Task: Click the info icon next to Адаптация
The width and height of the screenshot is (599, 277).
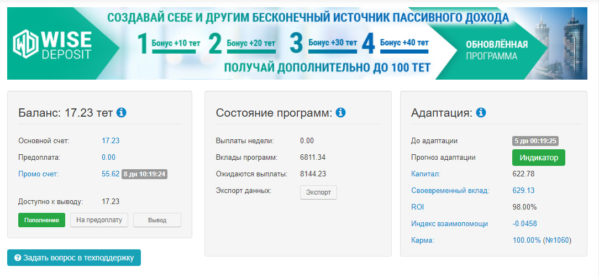Action: (481, 113)
